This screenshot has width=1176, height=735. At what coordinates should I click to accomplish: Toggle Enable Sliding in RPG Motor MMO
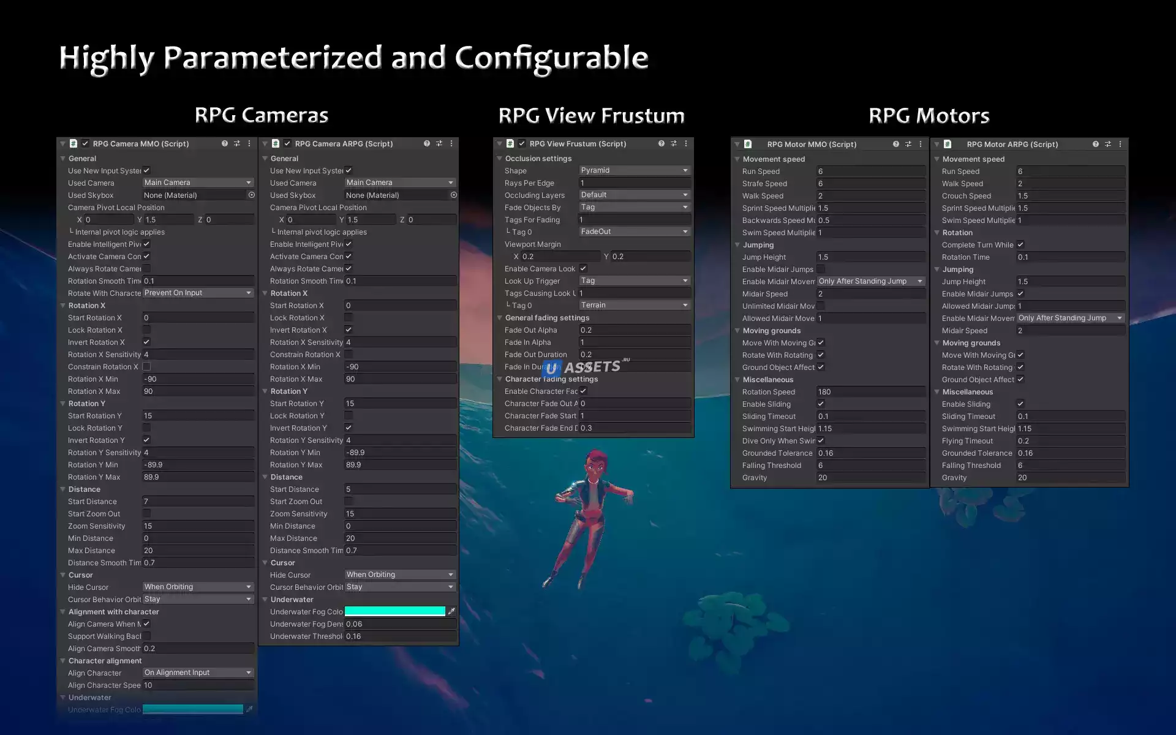(x=821, y=404)
